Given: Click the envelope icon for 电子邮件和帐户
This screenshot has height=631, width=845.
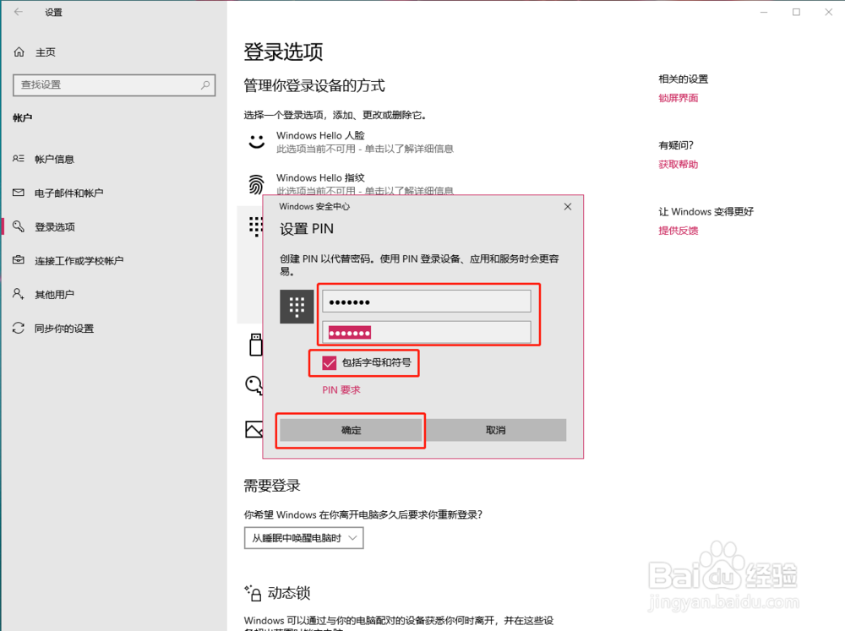Looking at the screenshot, I should [x=19, y=193].
